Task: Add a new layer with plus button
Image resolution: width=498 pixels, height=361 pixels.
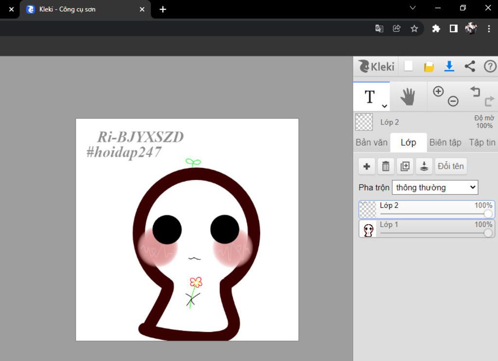Action: click(x=367, y=166)
